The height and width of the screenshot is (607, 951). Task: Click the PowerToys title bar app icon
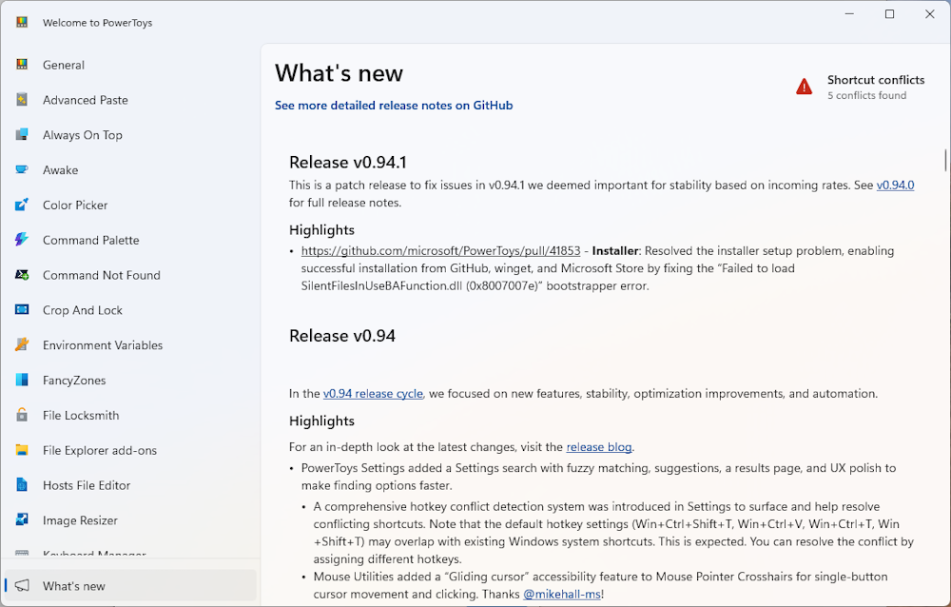pyautogui.click(x=22, y=23)
